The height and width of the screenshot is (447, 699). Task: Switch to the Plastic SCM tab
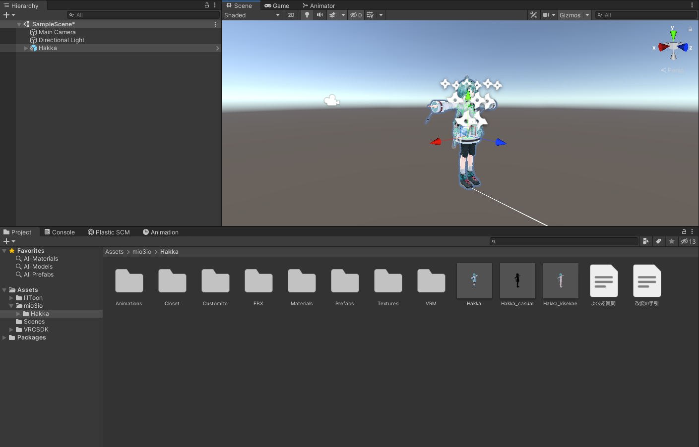tap(109, 232)
